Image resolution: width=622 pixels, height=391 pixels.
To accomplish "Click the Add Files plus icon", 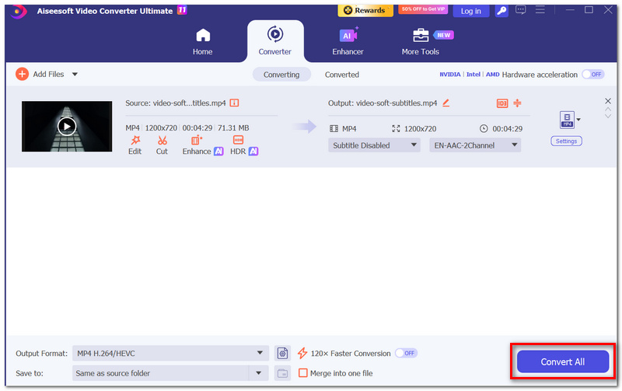I will tap(22, 74).
